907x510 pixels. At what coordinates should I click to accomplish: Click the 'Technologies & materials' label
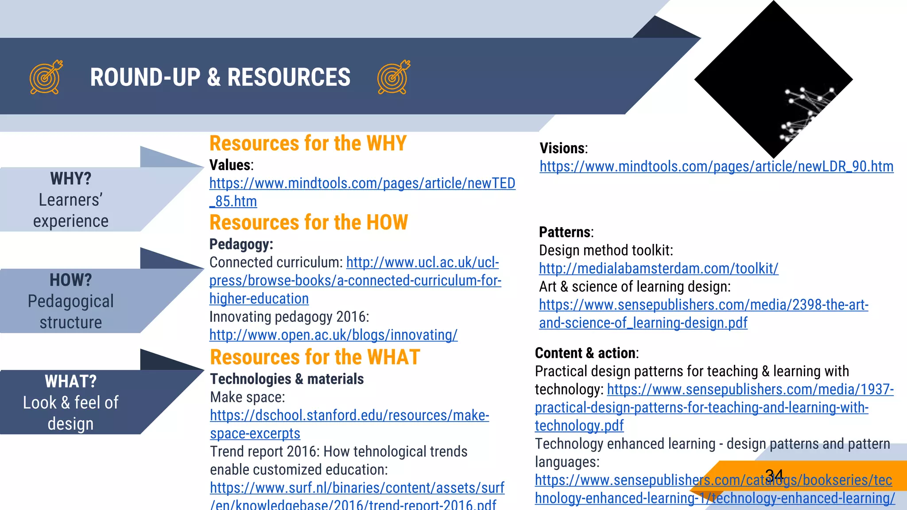287,379
